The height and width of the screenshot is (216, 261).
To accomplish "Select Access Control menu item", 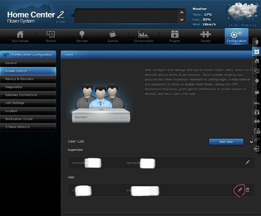I will [28, 71].
